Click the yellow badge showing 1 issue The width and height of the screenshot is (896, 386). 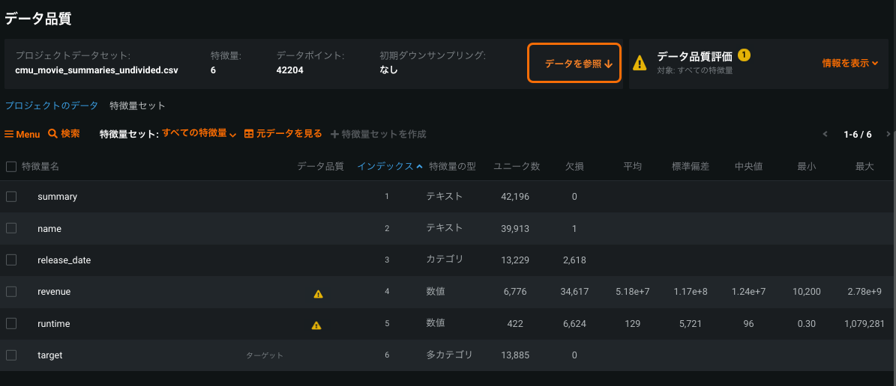click(x=744, y=55)
